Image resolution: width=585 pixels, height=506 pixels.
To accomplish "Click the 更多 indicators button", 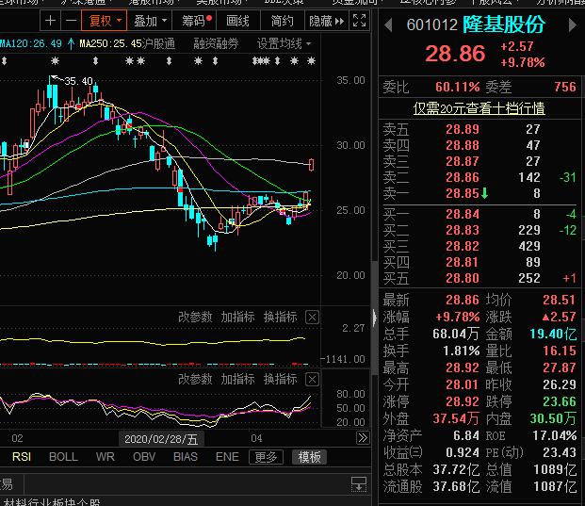I will click(x=266, y=457).
